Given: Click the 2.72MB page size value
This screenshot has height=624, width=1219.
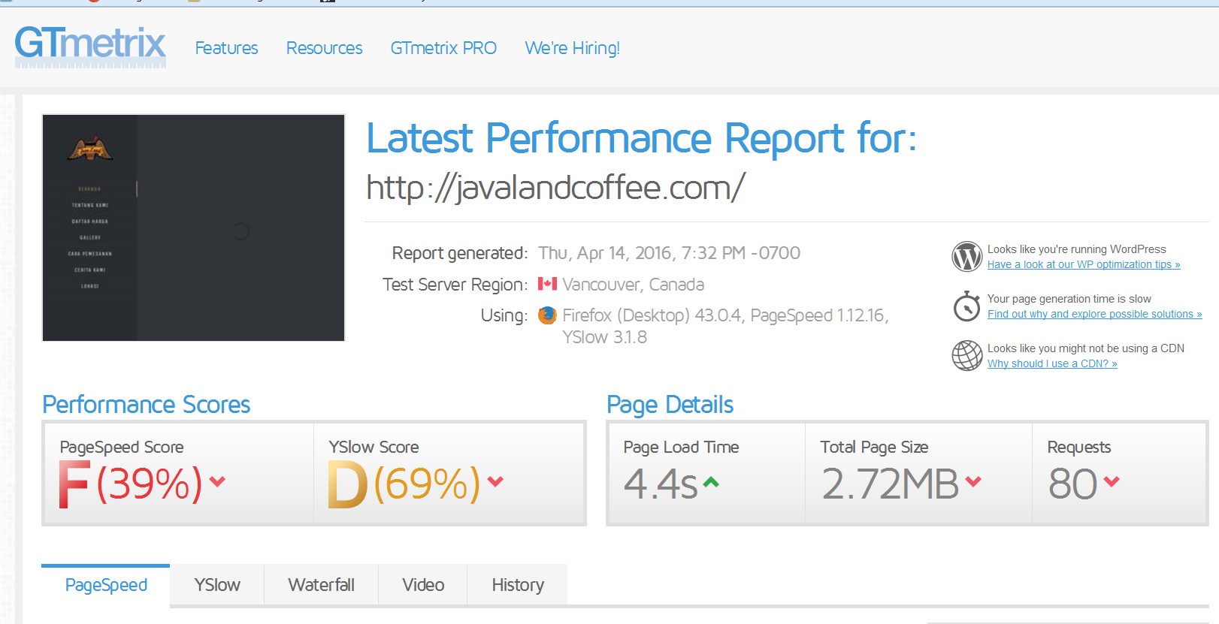Looking at the screenshot, I should pos(891,484).
